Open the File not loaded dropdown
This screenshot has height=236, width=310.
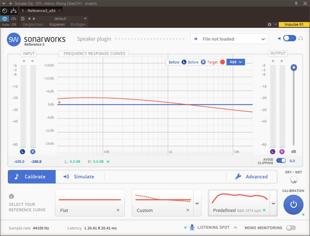tap(229, 39)
